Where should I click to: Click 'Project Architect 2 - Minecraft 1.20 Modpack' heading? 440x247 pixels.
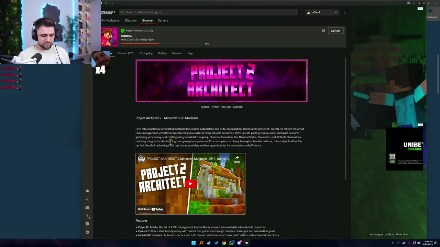point(167,118)
